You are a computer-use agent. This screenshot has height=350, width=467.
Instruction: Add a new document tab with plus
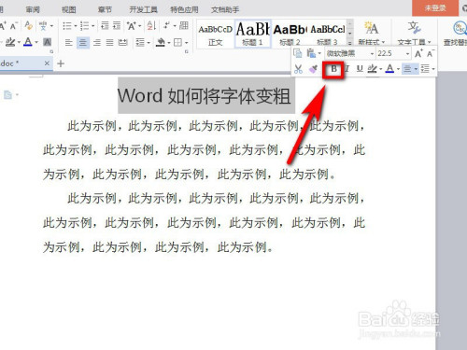coord(61,63)
